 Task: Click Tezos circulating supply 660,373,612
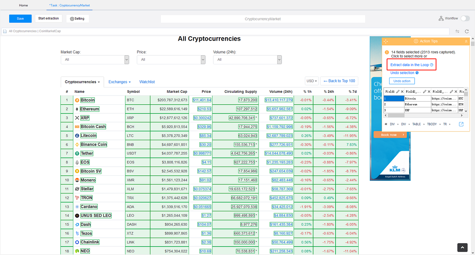coord(244,233)
